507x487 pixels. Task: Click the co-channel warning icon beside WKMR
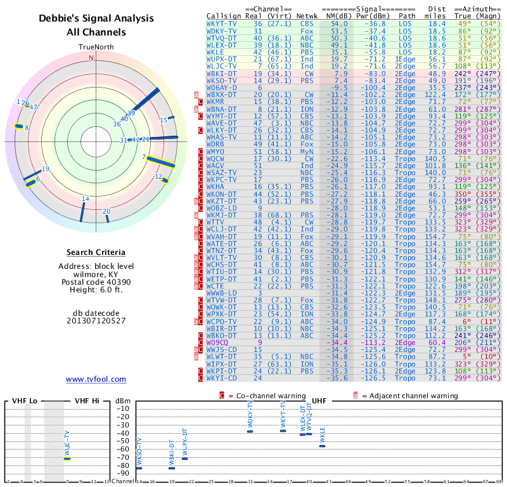[201, 101]
